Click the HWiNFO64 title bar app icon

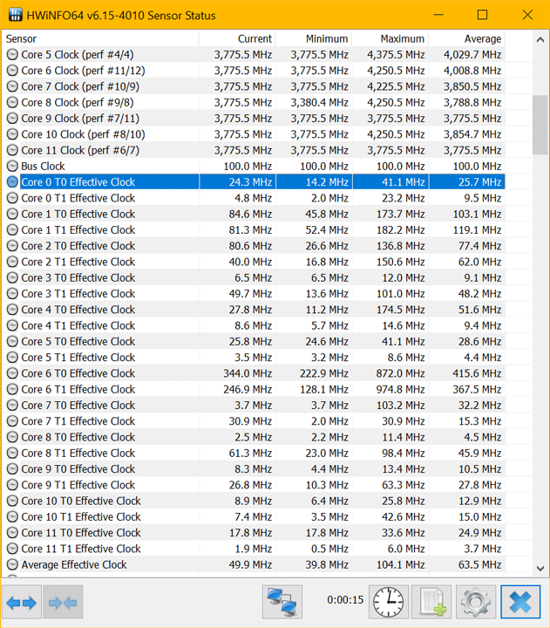(15, 15)
